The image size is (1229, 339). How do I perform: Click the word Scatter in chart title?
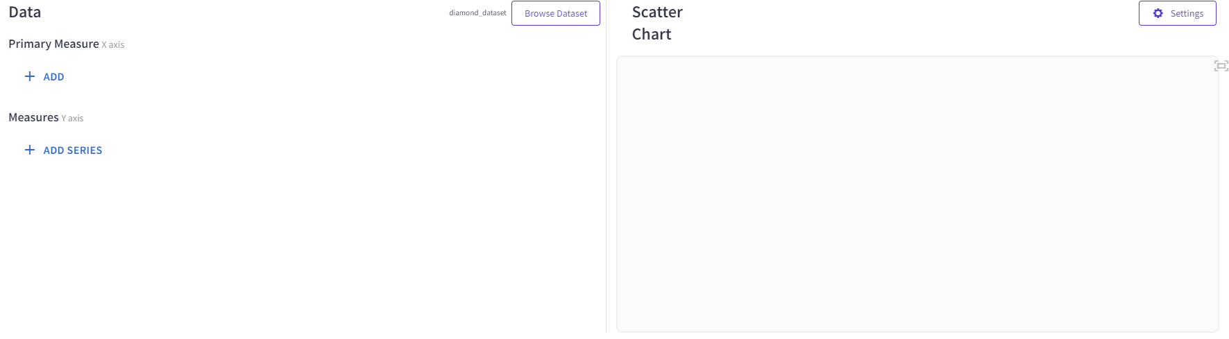(x=657, y=12)
